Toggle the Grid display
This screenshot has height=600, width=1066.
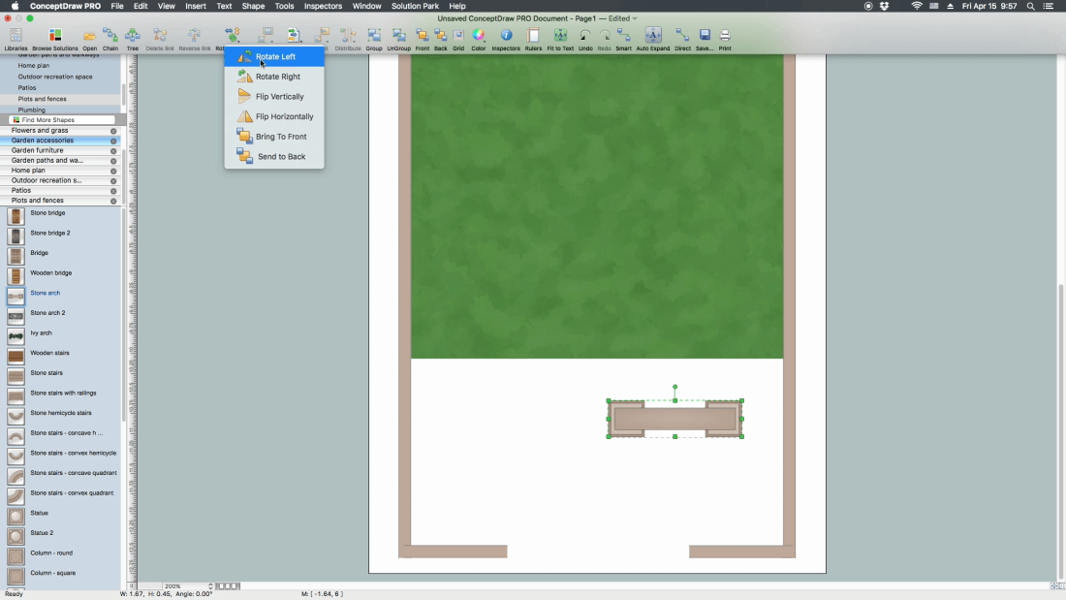[x=458, y=37]
